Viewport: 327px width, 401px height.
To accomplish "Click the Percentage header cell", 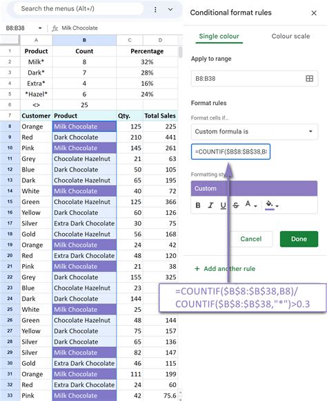I will tap(147, 51).
